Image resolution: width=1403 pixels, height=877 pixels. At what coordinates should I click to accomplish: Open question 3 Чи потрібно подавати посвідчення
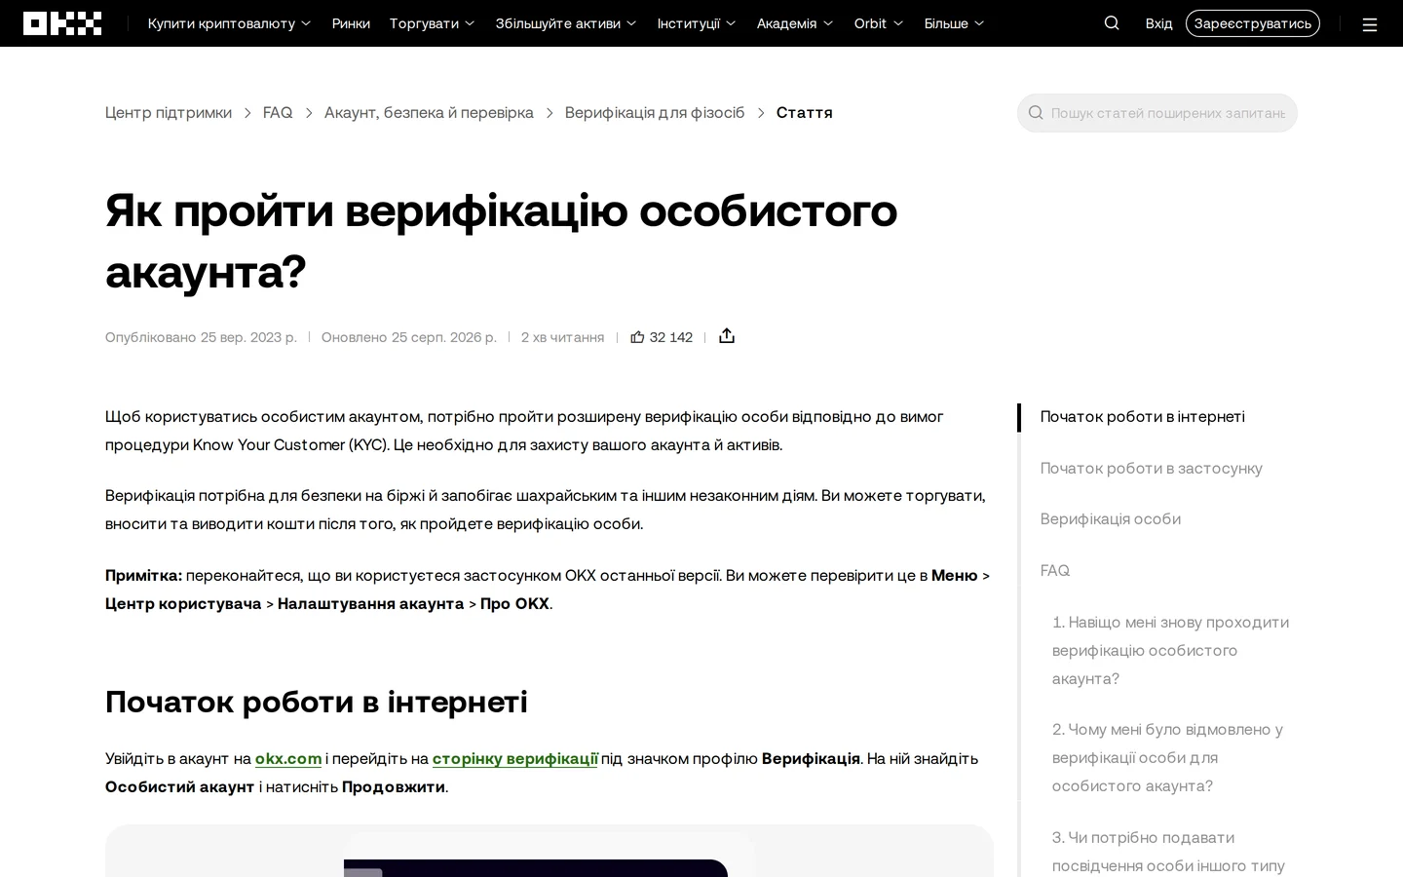(x=1169, y=852)
